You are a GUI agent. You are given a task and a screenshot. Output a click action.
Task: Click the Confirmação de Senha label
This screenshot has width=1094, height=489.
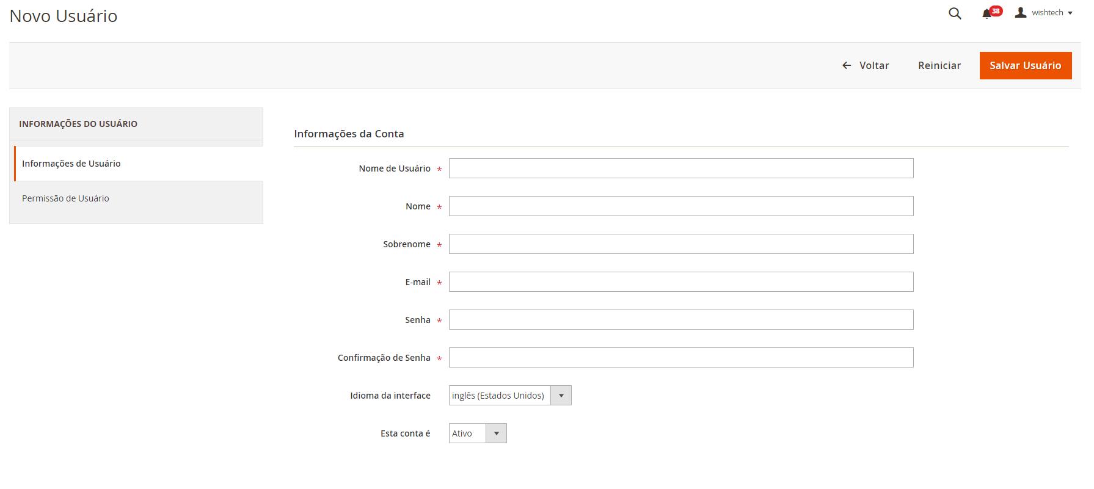384,358
